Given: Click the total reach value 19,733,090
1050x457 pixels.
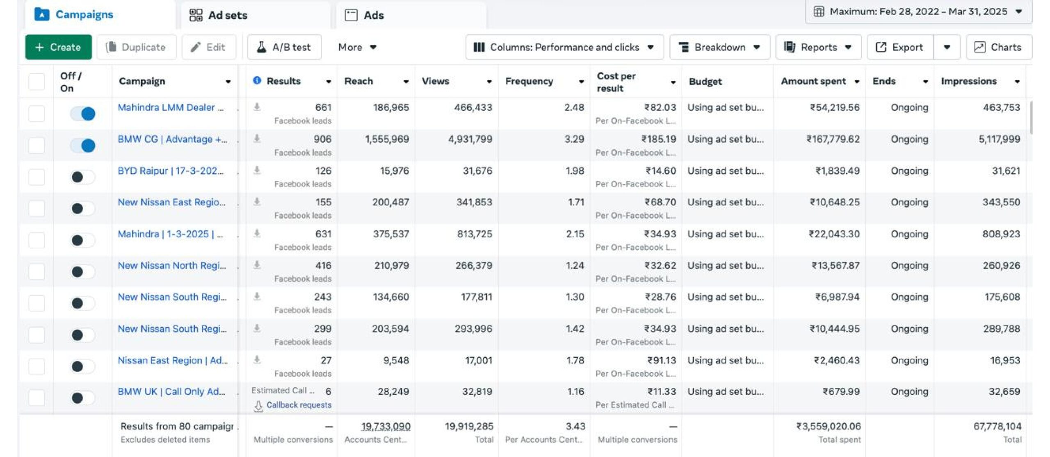Looking at the screenshot, I should [x=386, y=426].
